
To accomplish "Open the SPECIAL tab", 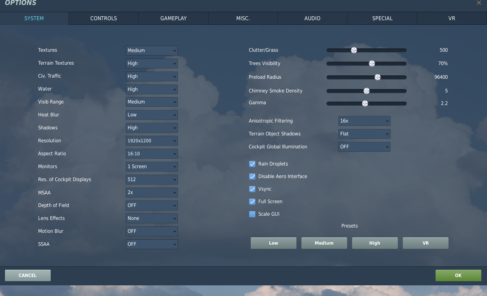I will (x=382, y=18).
